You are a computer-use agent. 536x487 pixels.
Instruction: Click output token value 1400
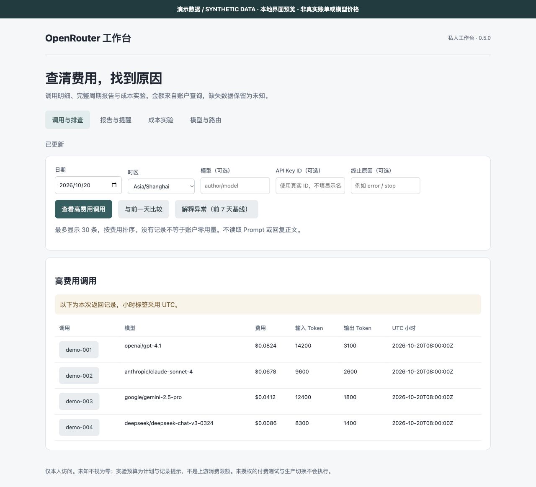coord(350,423)
